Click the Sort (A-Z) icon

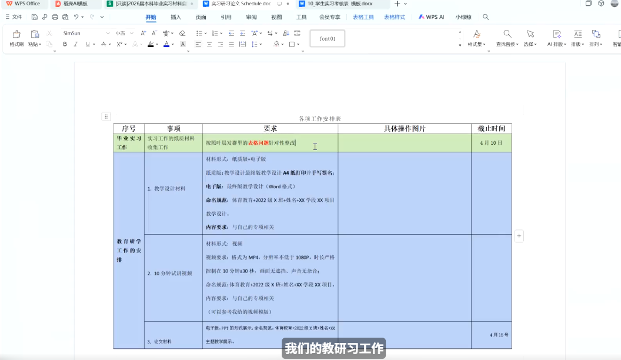[286, 34]
